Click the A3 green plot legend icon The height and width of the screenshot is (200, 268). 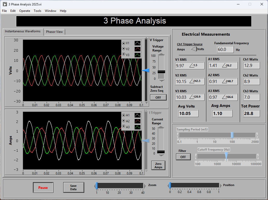[x=137, y=127]
